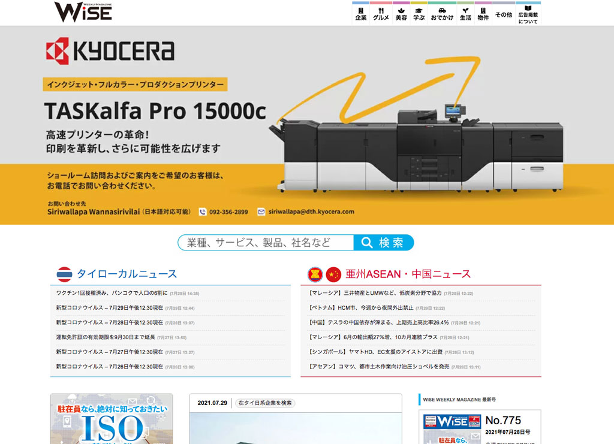Screen dimensions: 614x444
Task: Select the 美容 beauty category icon
Action: (401, 14)
